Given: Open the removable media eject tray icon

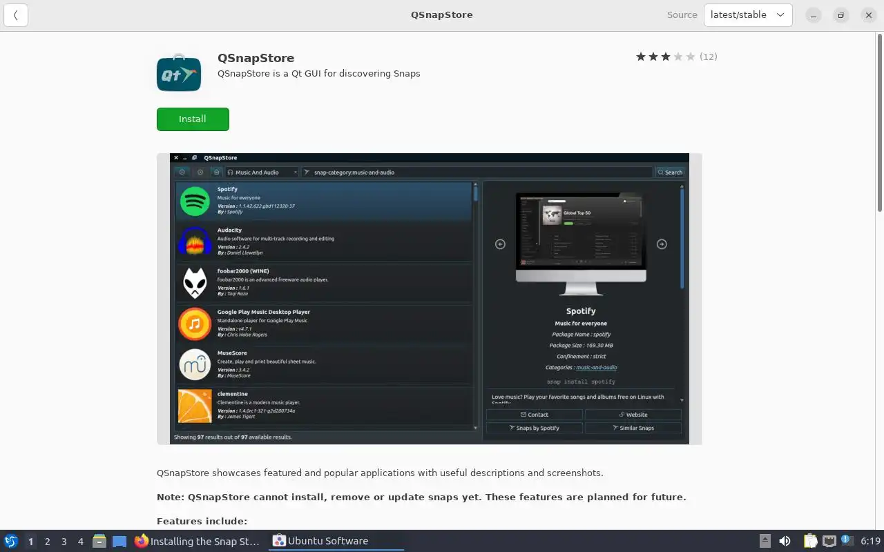Looking at the screenshot, I should [765, 541].
